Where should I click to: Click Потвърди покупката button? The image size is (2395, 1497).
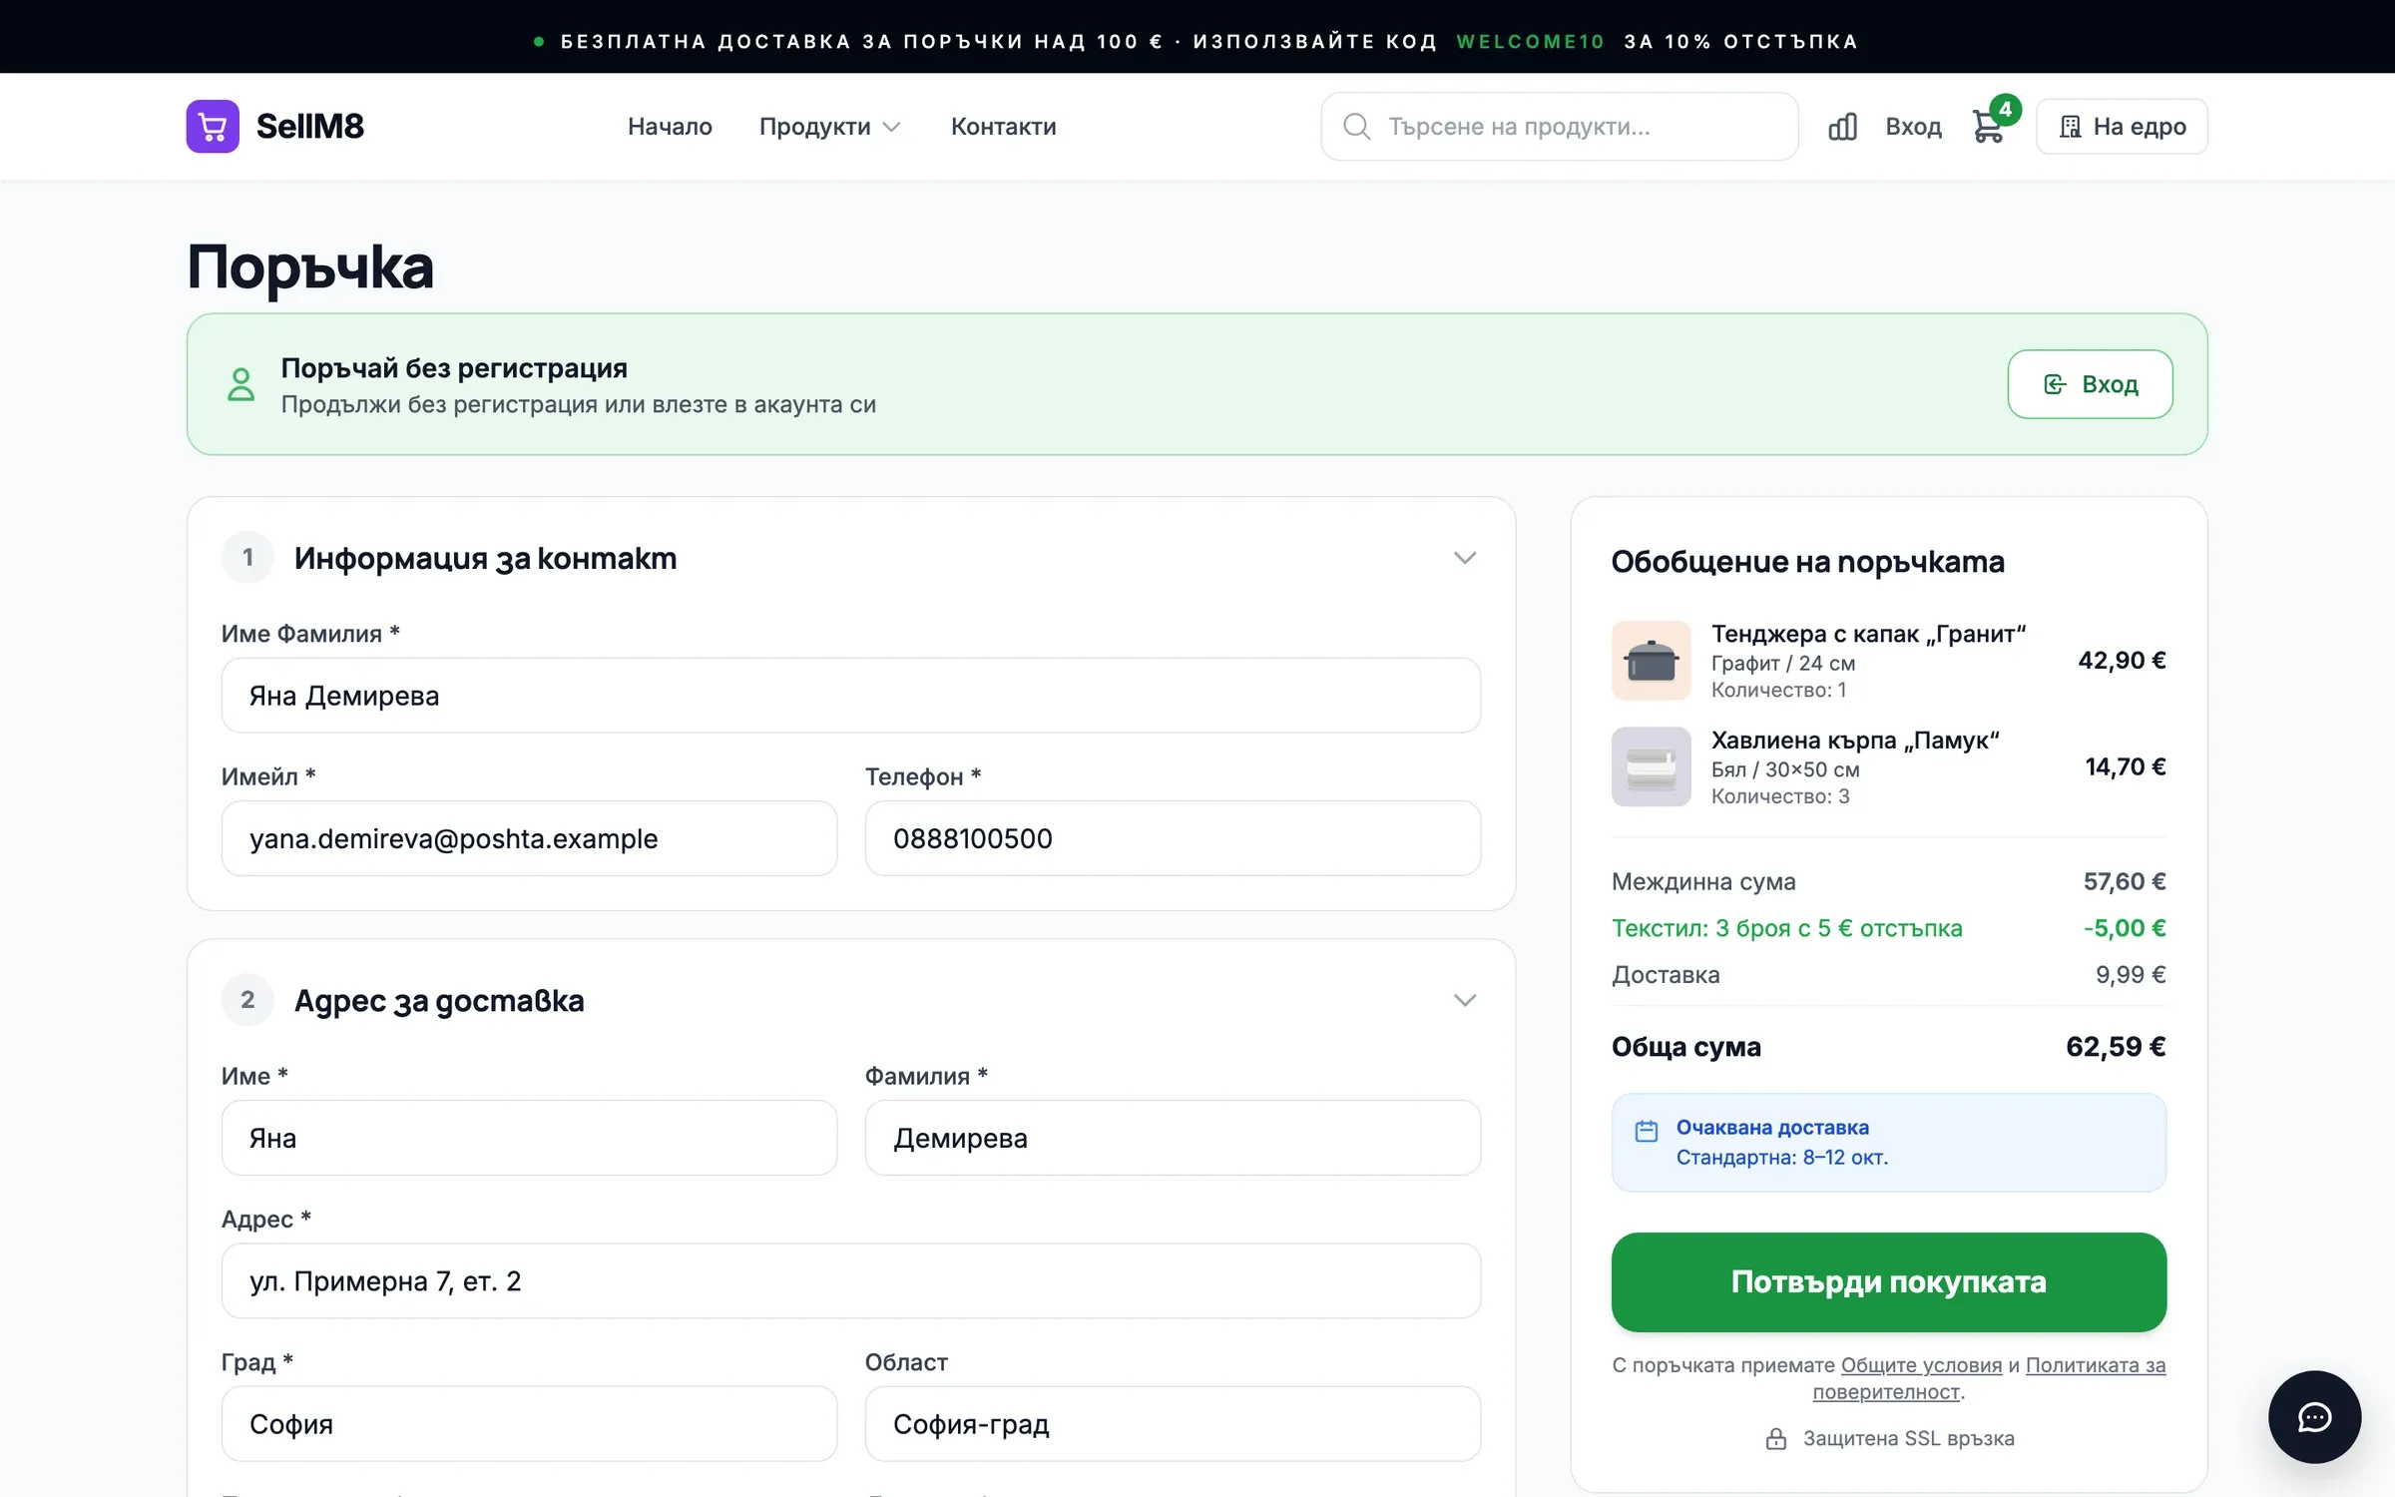pyautogui.click(x=1888, y=1281)
